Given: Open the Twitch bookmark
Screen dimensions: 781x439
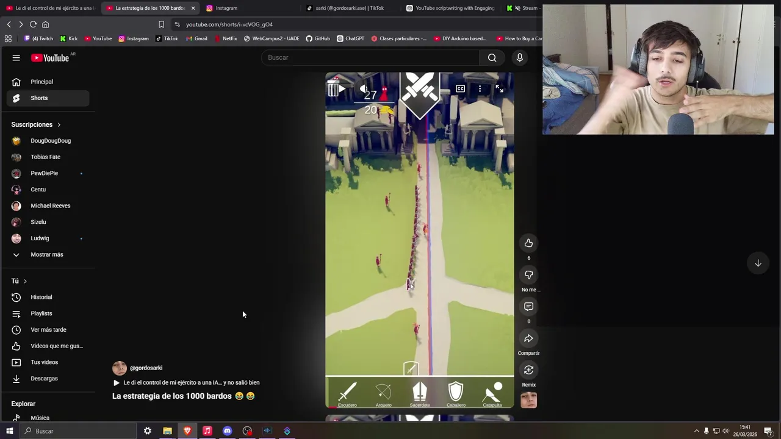Looking at the screenshot, I should tap(38, 38).
